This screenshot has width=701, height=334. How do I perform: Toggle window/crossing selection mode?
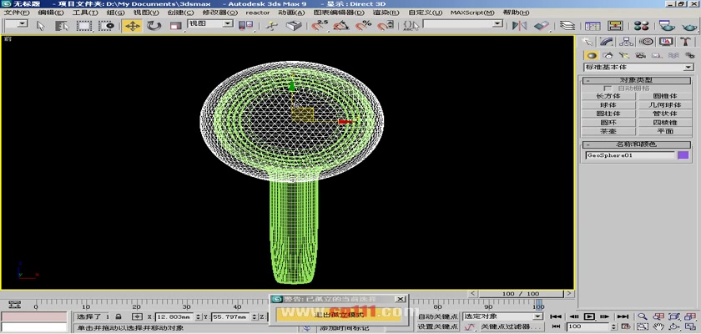coord(107,26)
